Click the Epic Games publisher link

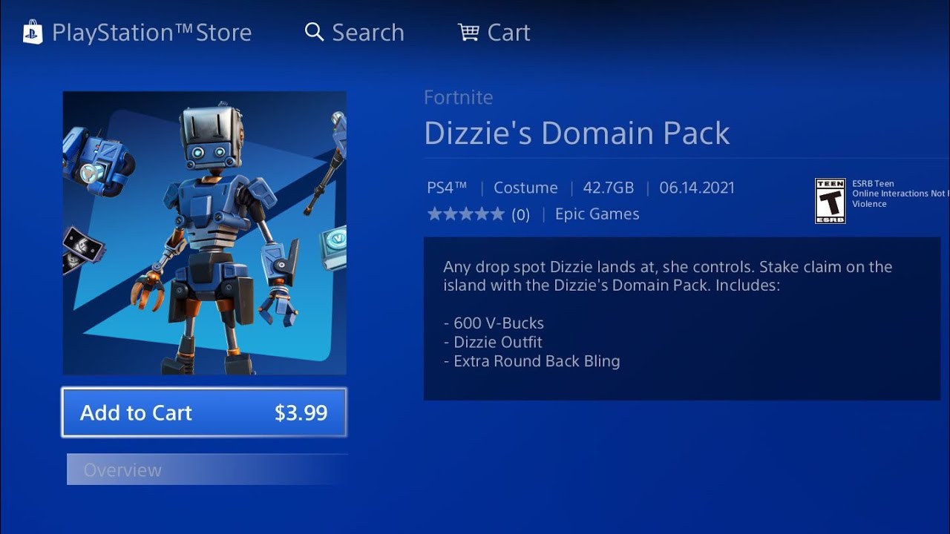(597, 214)
